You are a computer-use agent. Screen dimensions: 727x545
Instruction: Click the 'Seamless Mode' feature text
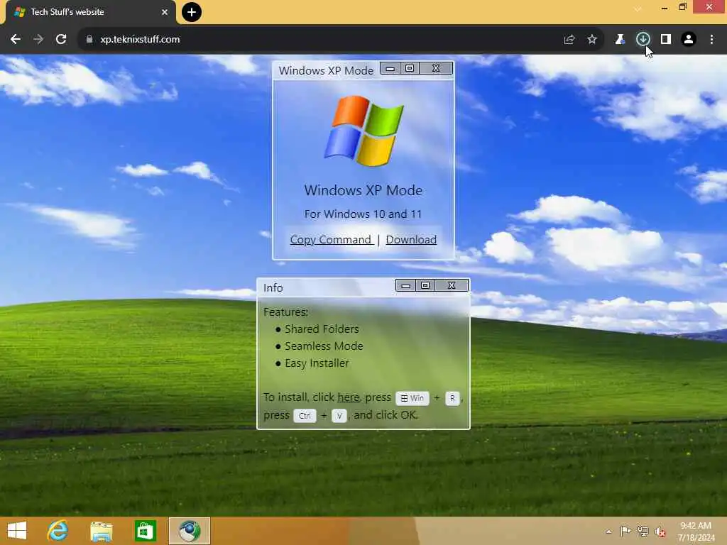324,346
